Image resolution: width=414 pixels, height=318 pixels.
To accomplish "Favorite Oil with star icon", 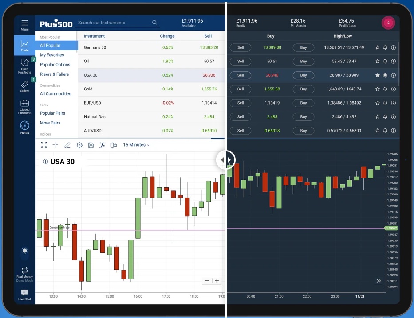I will coord(377,62).
